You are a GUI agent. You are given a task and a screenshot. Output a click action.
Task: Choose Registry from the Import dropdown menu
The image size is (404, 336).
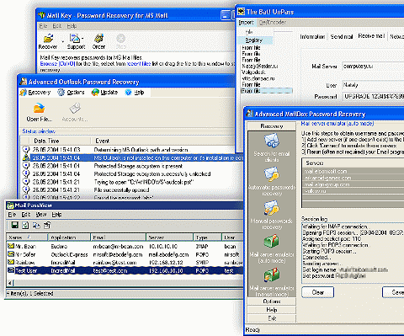(255, 40)
